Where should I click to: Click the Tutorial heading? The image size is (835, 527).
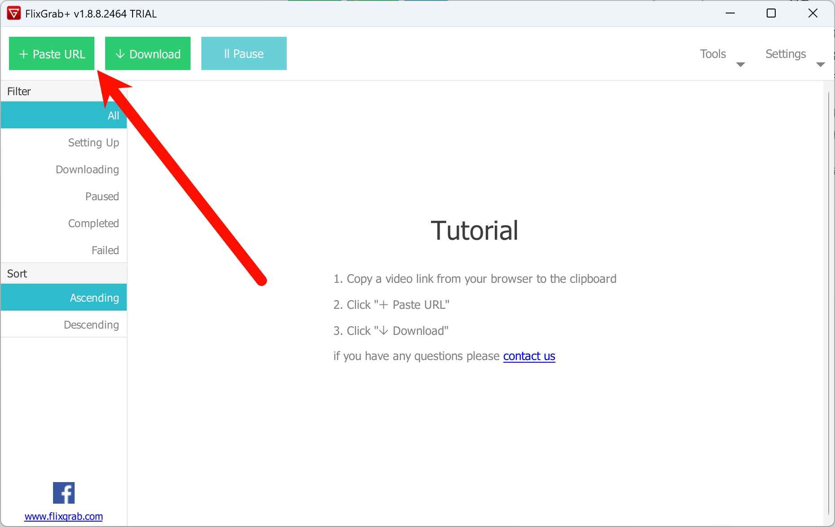475,230
